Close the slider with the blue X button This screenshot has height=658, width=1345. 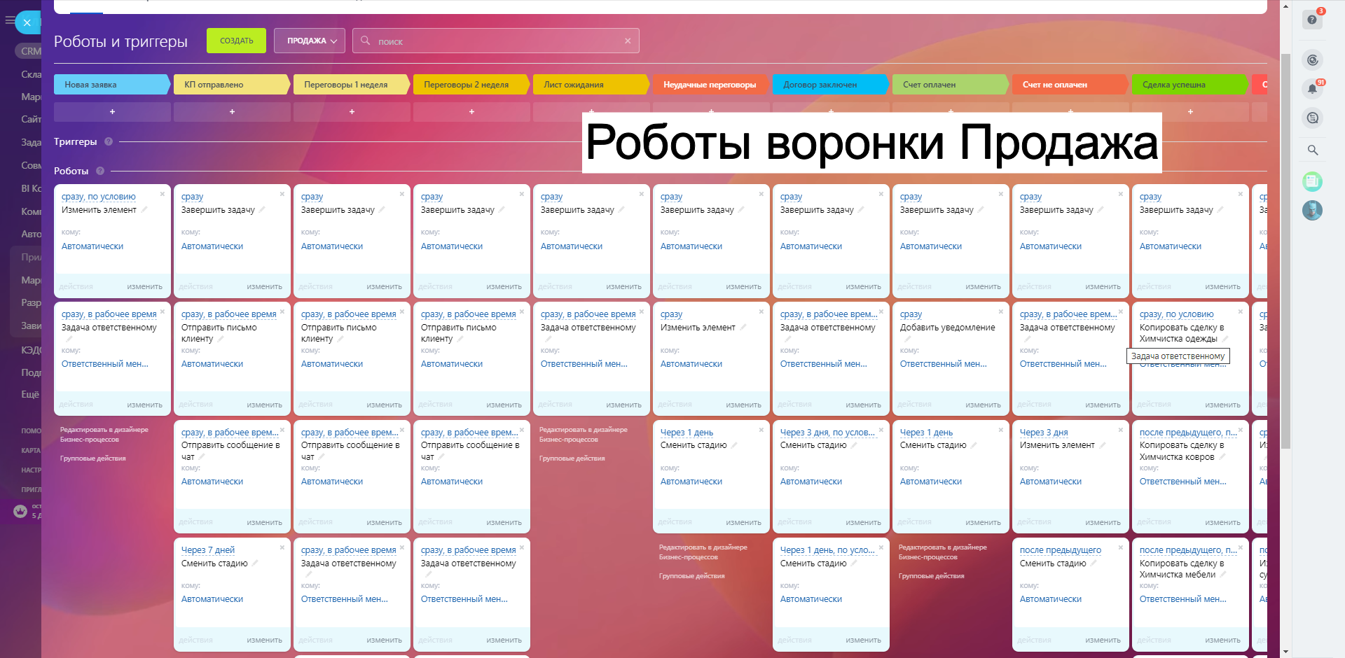tap(27, 22)
